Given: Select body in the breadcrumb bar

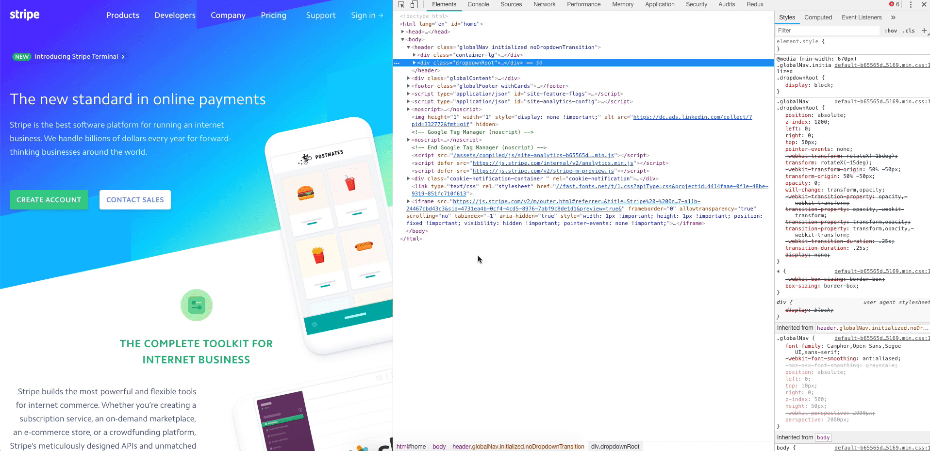Looking at the screenshot, I should 439,447.
